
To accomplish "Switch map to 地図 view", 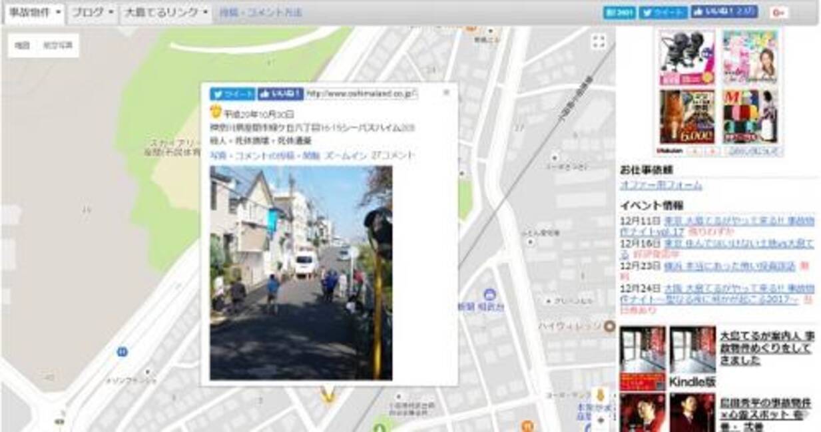I will pyautogui.click(x=23, y=45).
